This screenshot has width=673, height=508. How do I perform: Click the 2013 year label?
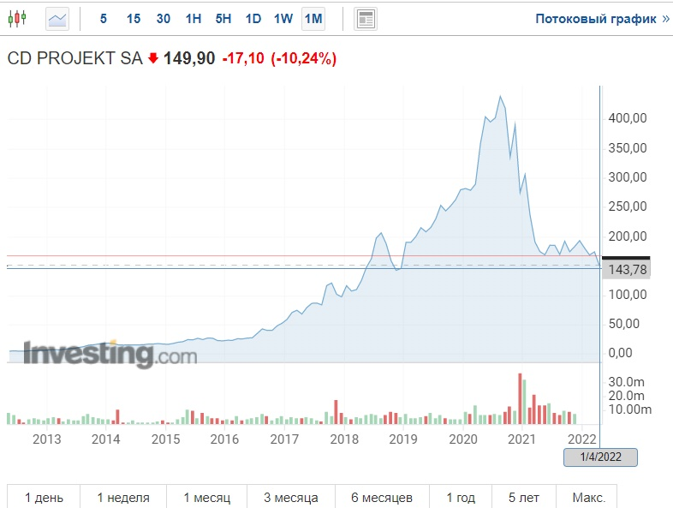pyautogui.click(x=47, y=439)
